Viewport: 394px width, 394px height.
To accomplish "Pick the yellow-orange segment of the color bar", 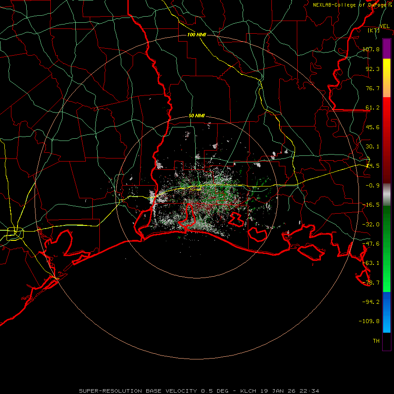I will (x=387, y=78).
